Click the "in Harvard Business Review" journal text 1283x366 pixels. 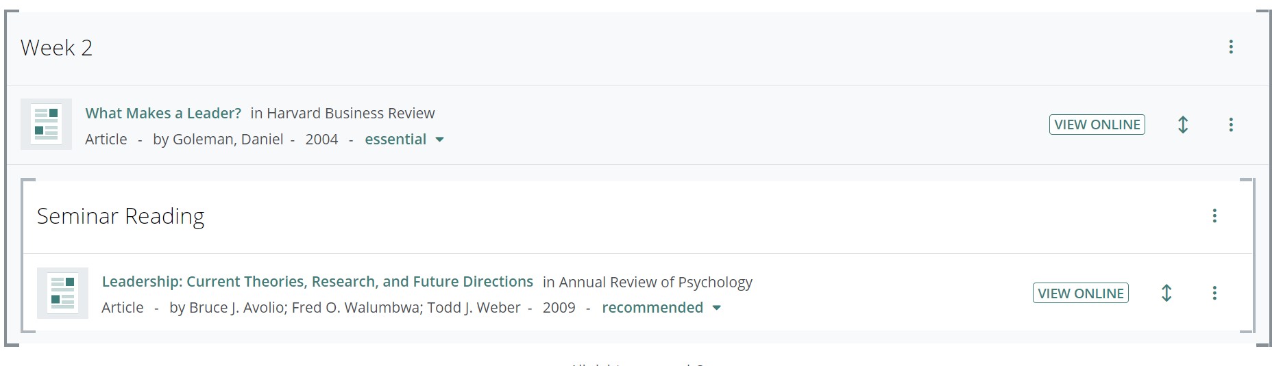tap(343, 114)
